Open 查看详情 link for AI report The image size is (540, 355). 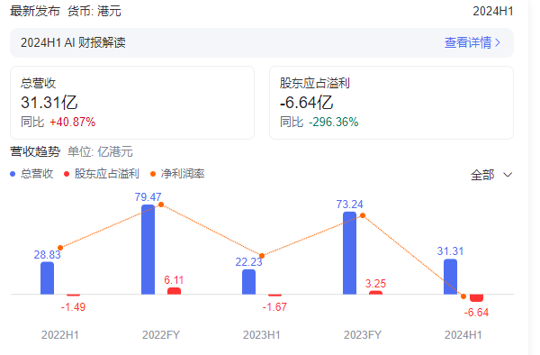pyautogui.click(x=472, y=42)
